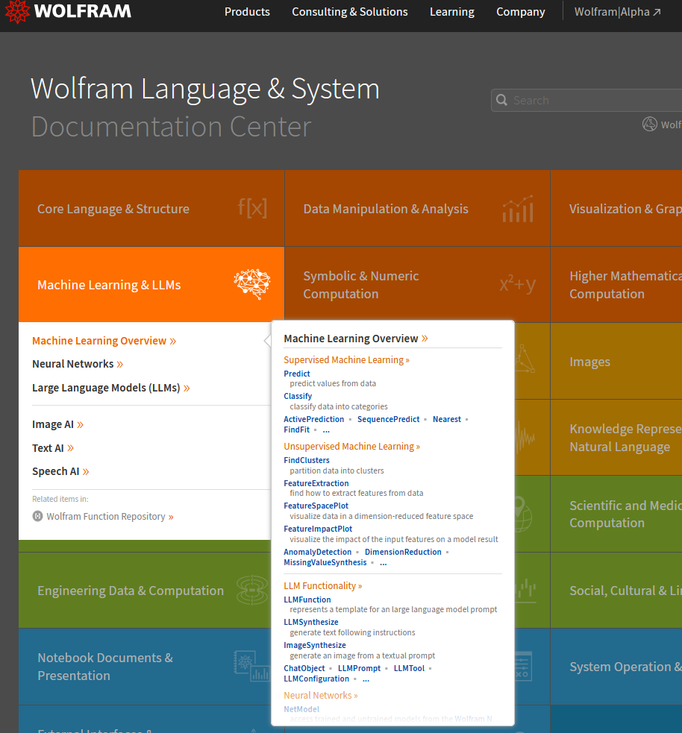Select the Data Manipulation & Analysis tile
The image size is (682, 733).
(417, 209)
